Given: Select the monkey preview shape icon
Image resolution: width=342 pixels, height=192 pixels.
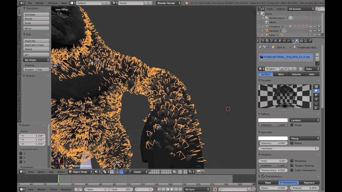Looking at the screenshot, I should coord(316,99).
